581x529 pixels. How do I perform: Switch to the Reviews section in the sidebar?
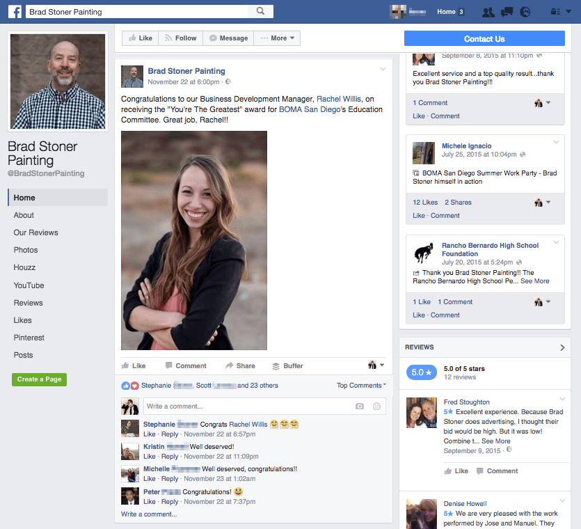click(29, 303)
